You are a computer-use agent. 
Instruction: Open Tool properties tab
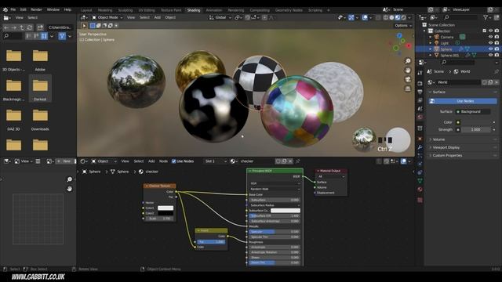[420, 73]
